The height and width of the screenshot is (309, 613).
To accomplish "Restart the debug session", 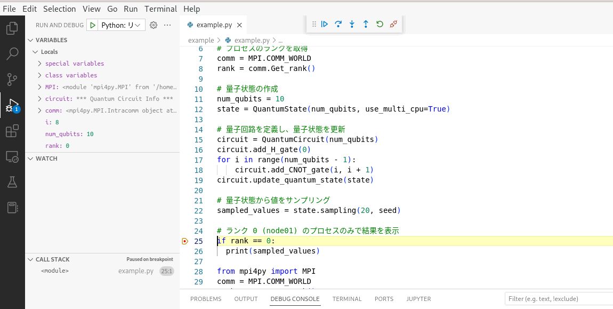I will [x=380, y=24].
